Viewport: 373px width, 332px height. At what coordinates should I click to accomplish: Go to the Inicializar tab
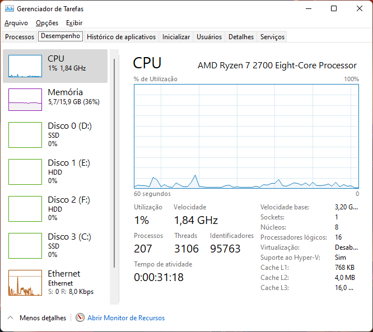(176, 37)
